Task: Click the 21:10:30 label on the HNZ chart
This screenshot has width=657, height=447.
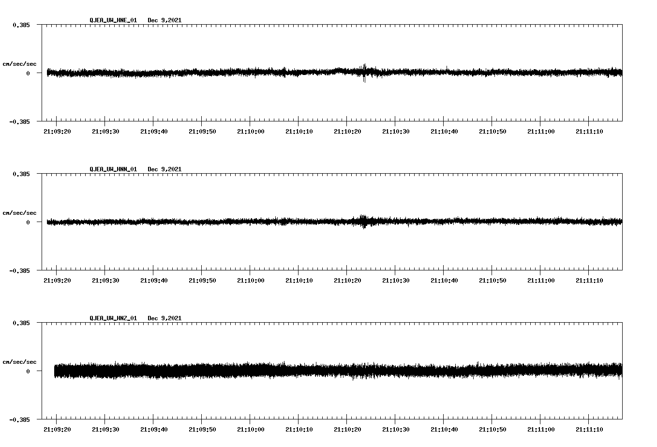Action: (396, 430)
